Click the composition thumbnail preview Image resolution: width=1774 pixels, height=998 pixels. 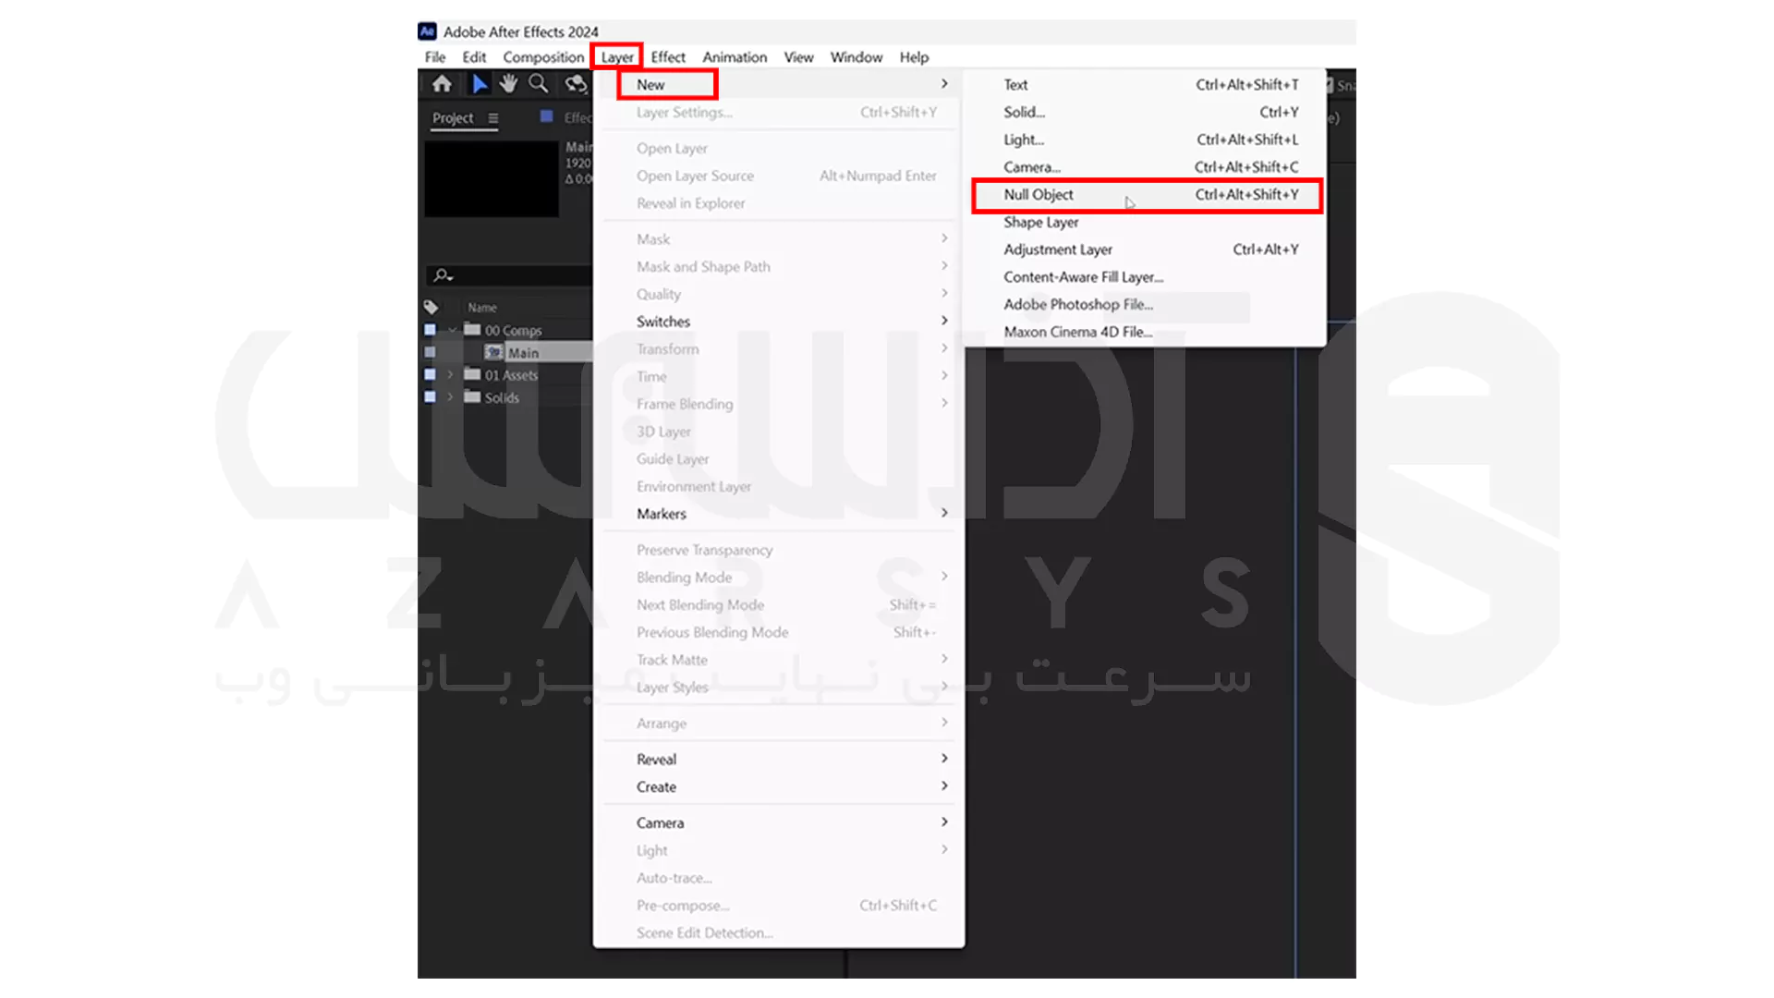(492, 179)
